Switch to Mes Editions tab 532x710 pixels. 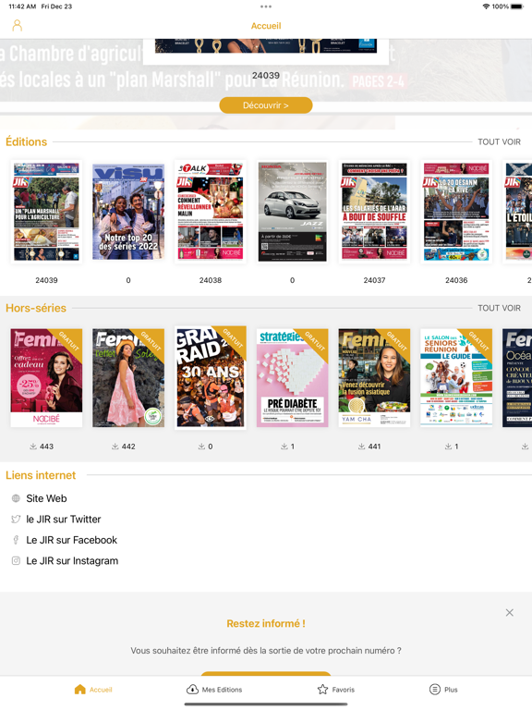214,689
